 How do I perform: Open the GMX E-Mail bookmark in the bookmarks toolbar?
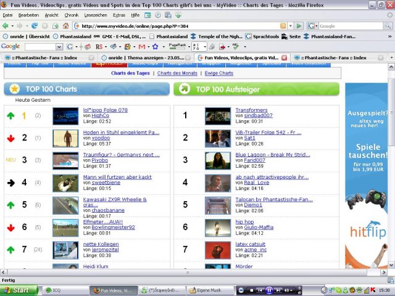click(120, 36)
